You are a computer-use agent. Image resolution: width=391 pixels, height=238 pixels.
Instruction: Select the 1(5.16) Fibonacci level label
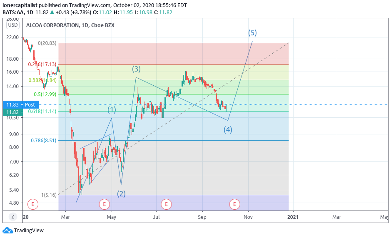pyautogui.click(x=49, y=195)
